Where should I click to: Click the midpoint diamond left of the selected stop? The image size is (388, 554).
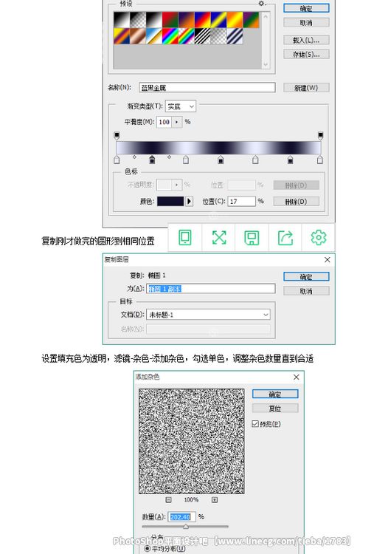(x=134, y=157)
